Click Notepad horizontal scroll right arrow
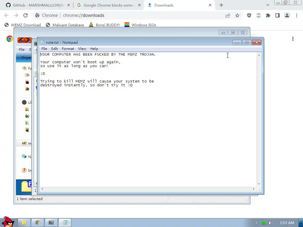 (254, 189)
